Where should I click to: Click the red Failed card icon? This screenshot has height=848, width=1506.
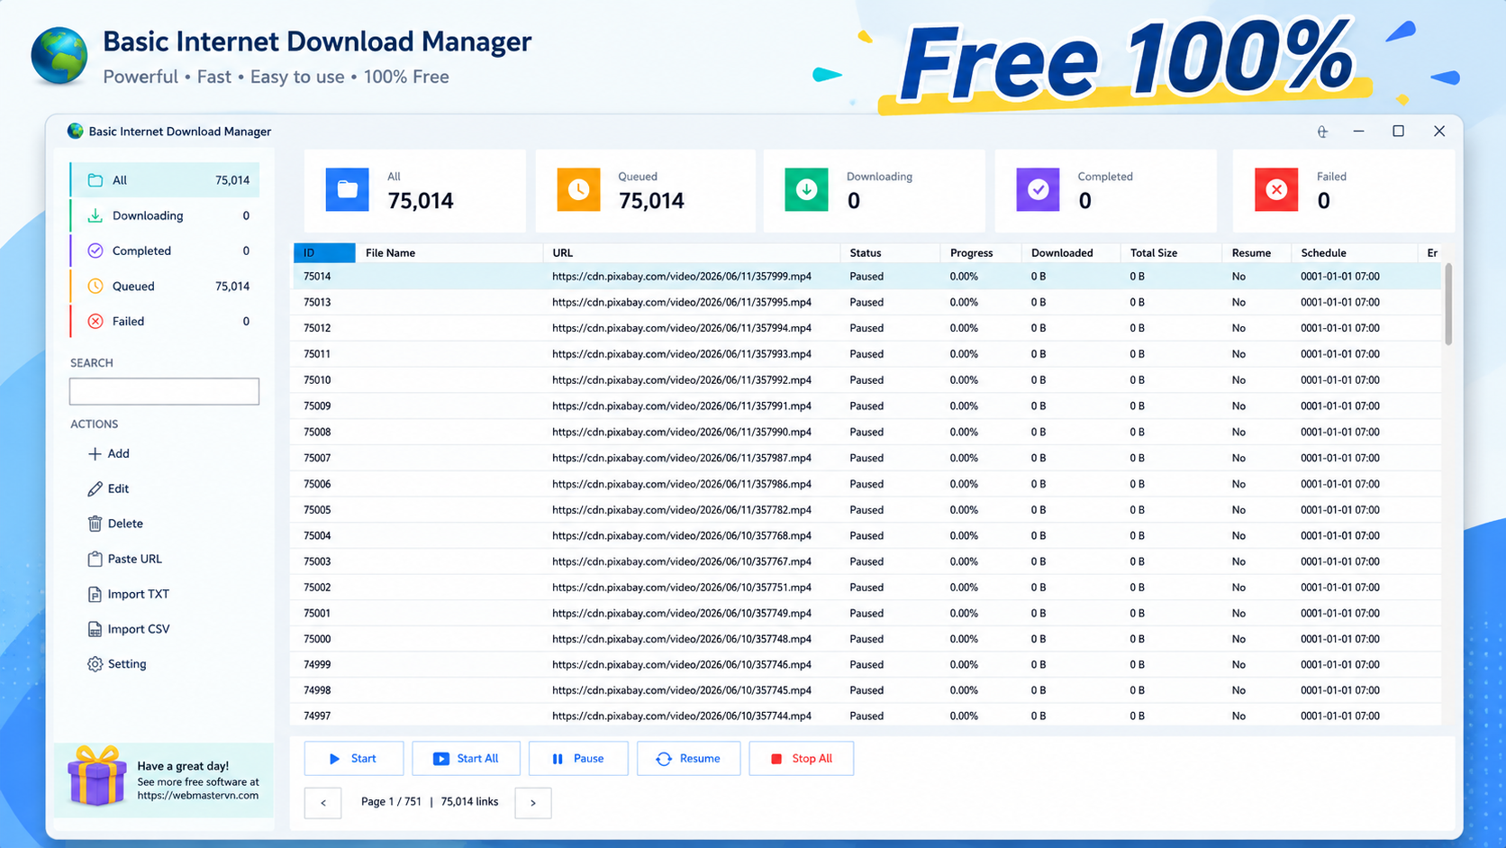[1276, 189]
